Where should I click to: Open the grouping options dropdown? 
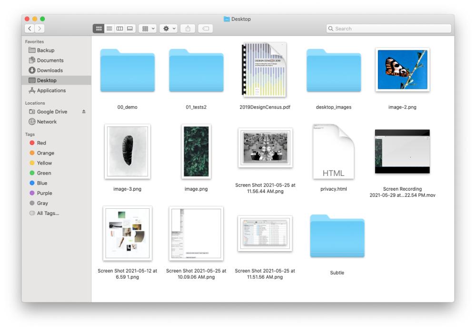click(148, 28)
